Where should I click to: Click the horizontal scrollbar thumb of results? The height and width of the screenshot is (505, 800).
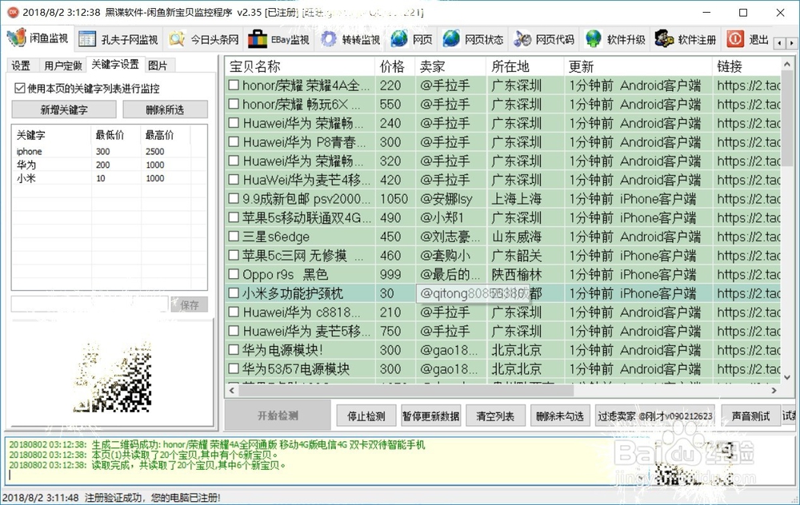[406, 391]
